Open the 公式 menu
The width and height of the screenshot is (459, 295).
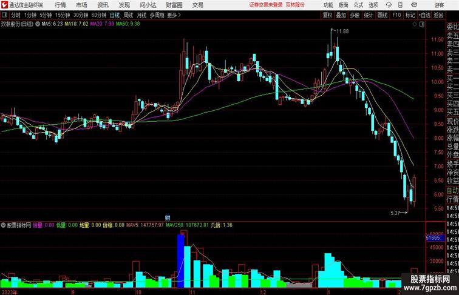tap(358, 5)
